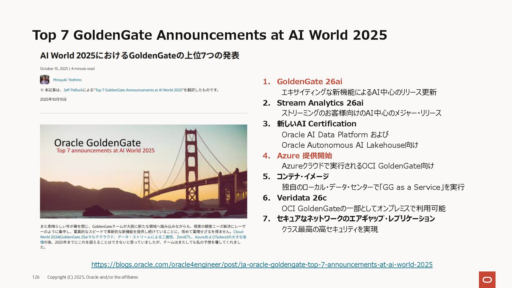The height and width of the screenshot is (288, 512).
Task: Click the Azure 提供開始 heading
Action: (304, 156)
